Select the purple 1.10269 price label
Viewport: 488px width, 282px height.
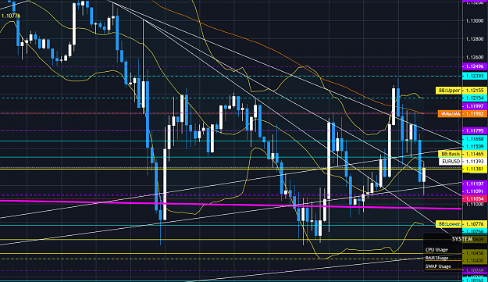475,270
